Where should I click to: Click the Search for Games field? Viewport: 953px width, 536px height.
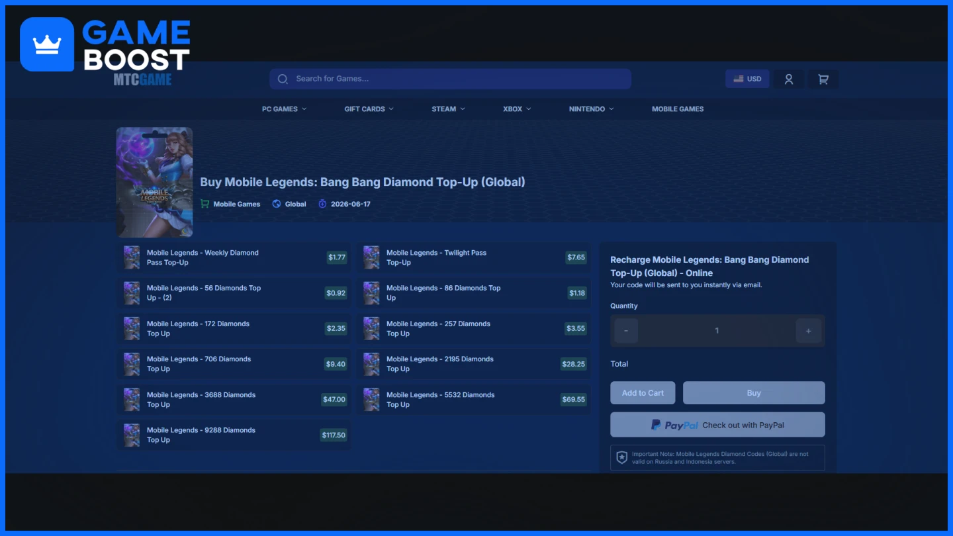coord(457,79)
